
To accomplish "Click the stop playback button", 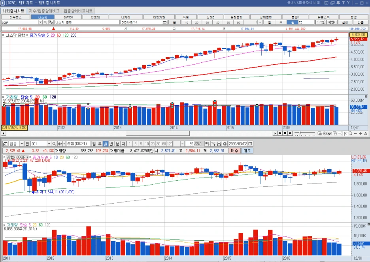I will 285,133.
